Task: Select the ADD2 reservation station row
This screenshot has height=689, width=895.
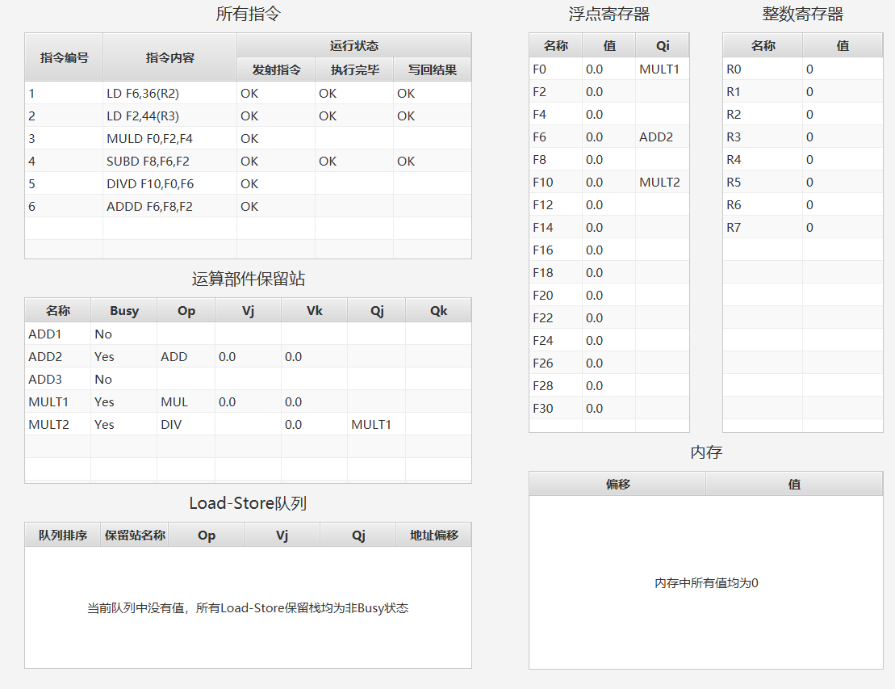Action: tap(56, 356)
